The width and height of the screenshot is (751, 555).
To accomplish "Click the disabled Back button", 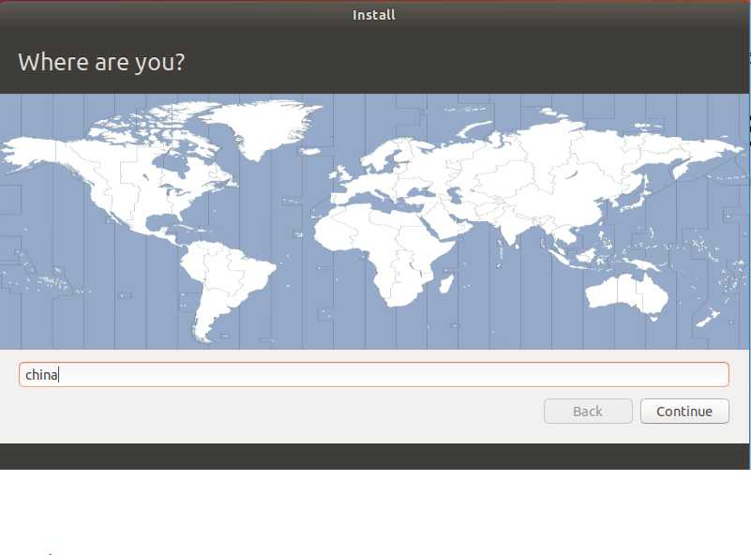I will pos(588,412).
